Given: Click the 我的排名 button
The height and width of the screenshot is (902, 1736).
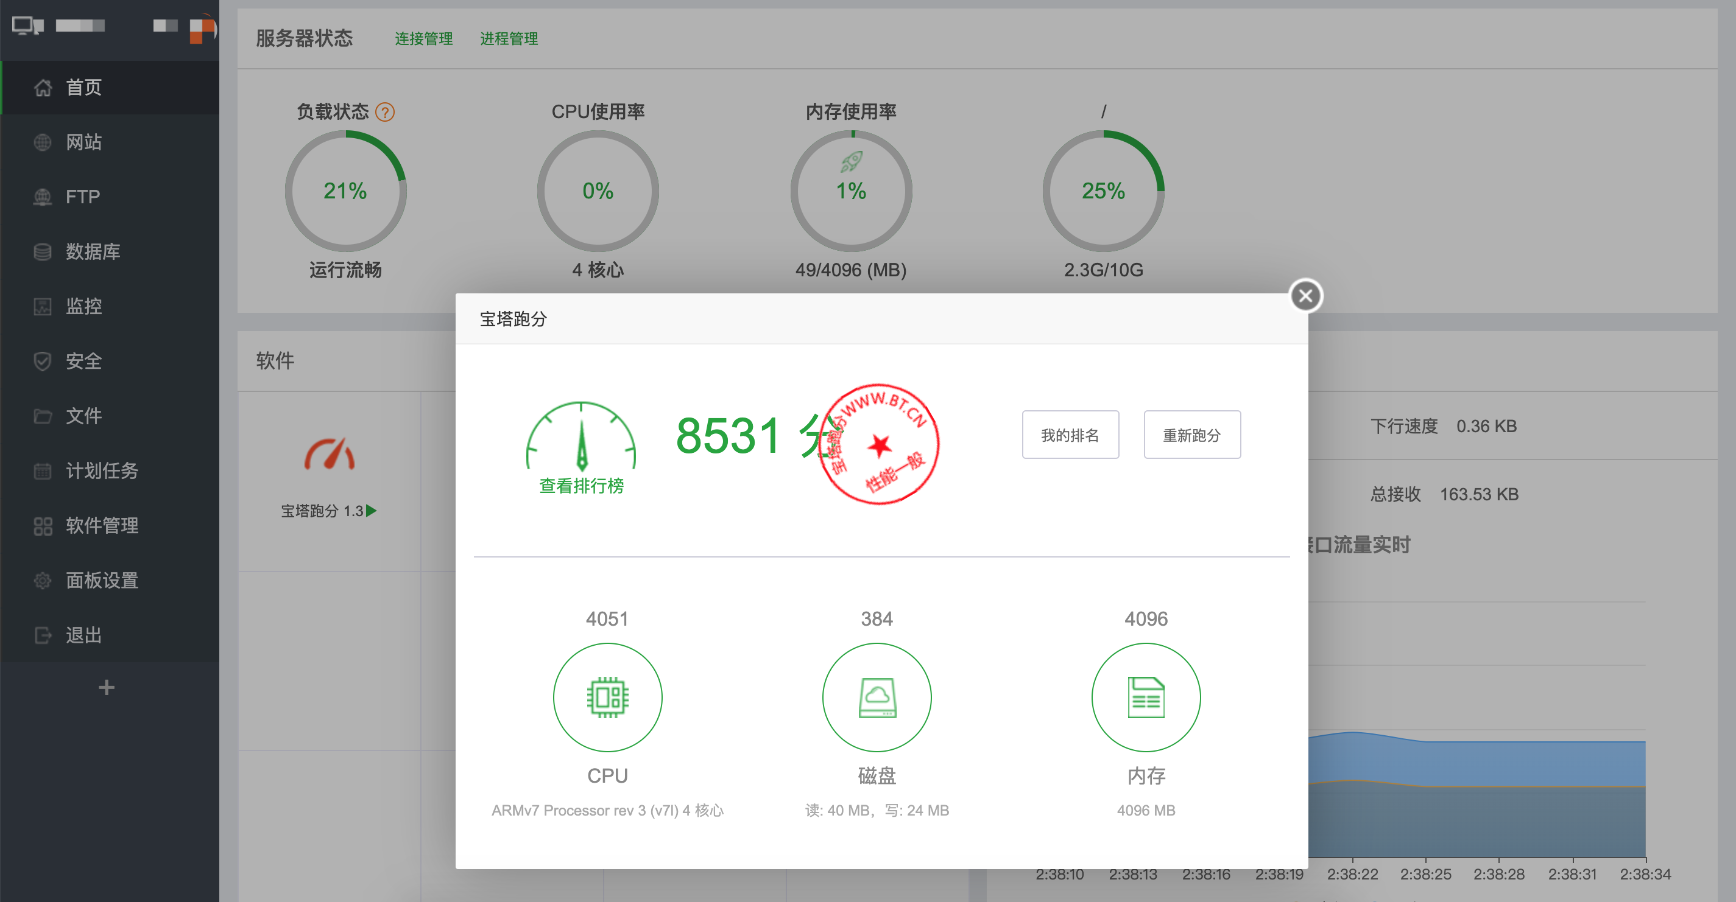Looking at the screenshot, I should [x=1070, y=435].
